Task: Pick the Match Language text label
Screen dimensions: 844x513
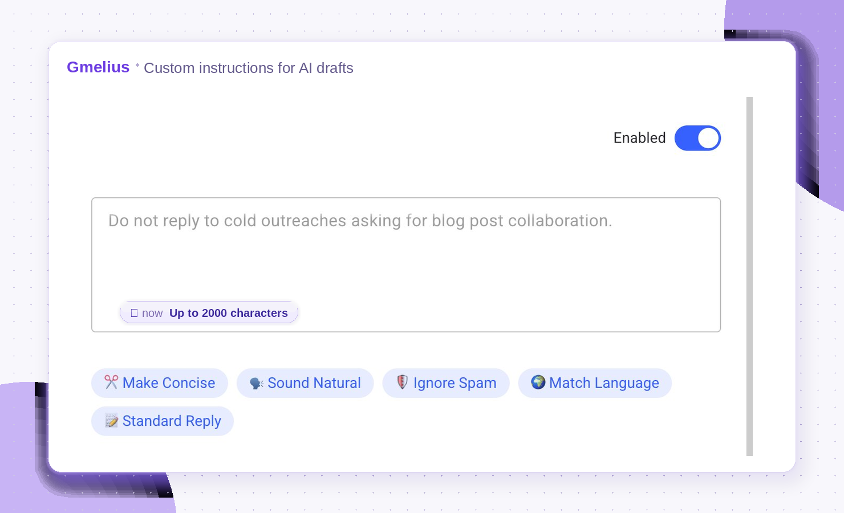Action: point(604,383)
